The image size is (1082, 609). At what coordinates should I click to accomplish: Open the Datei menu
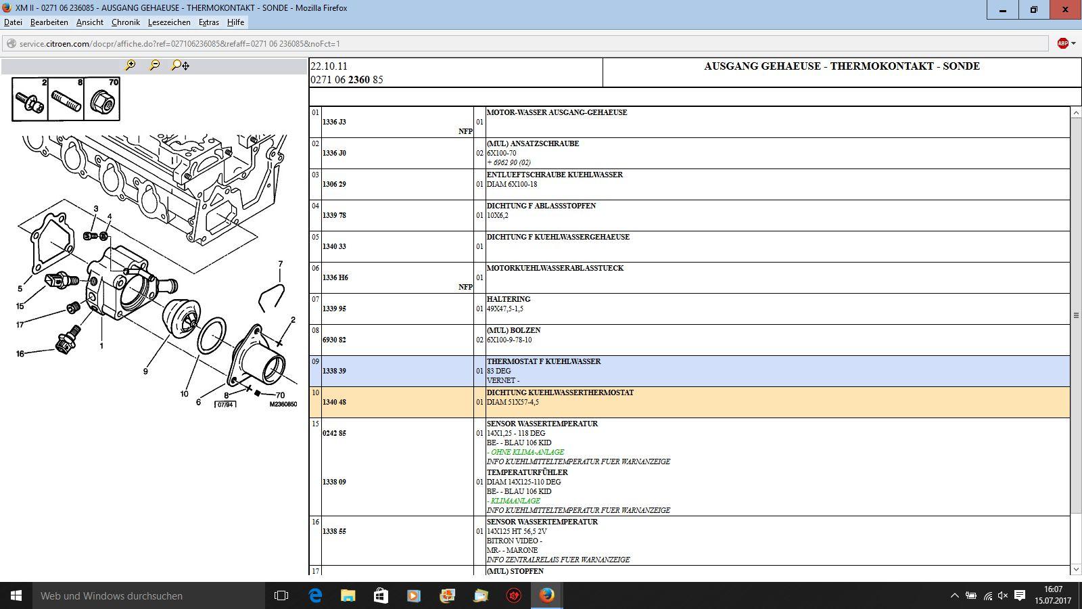click(x=13, y=22)
